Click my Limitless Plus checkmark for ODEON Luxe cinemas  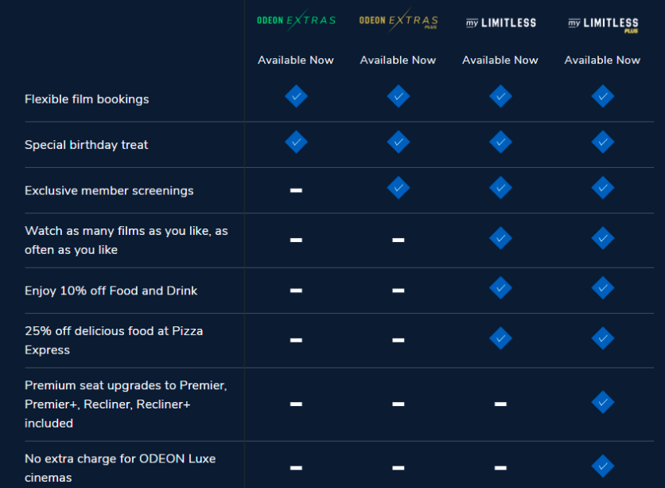pyautogui.click(x=603, y=467)
